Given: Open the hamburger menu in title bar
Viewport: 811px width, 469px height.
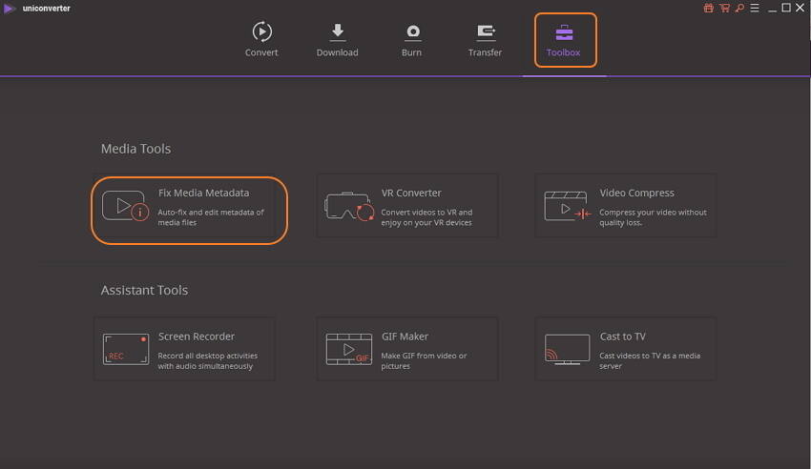Looking at the screenshot, I should tap(755, 8).
